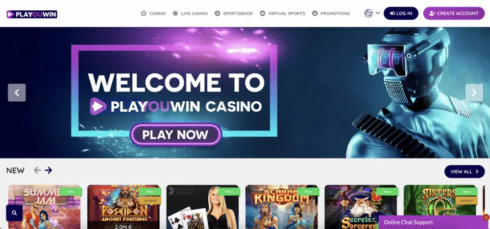Go to previous banner slide arrow

pyautogui.click(x=17, y=92)
